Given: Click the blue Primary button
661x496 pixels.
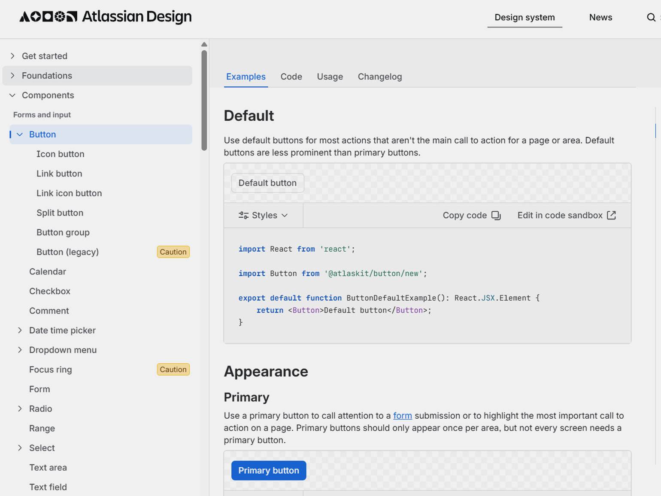Looking at the screenshot, I should click(269, 471).
